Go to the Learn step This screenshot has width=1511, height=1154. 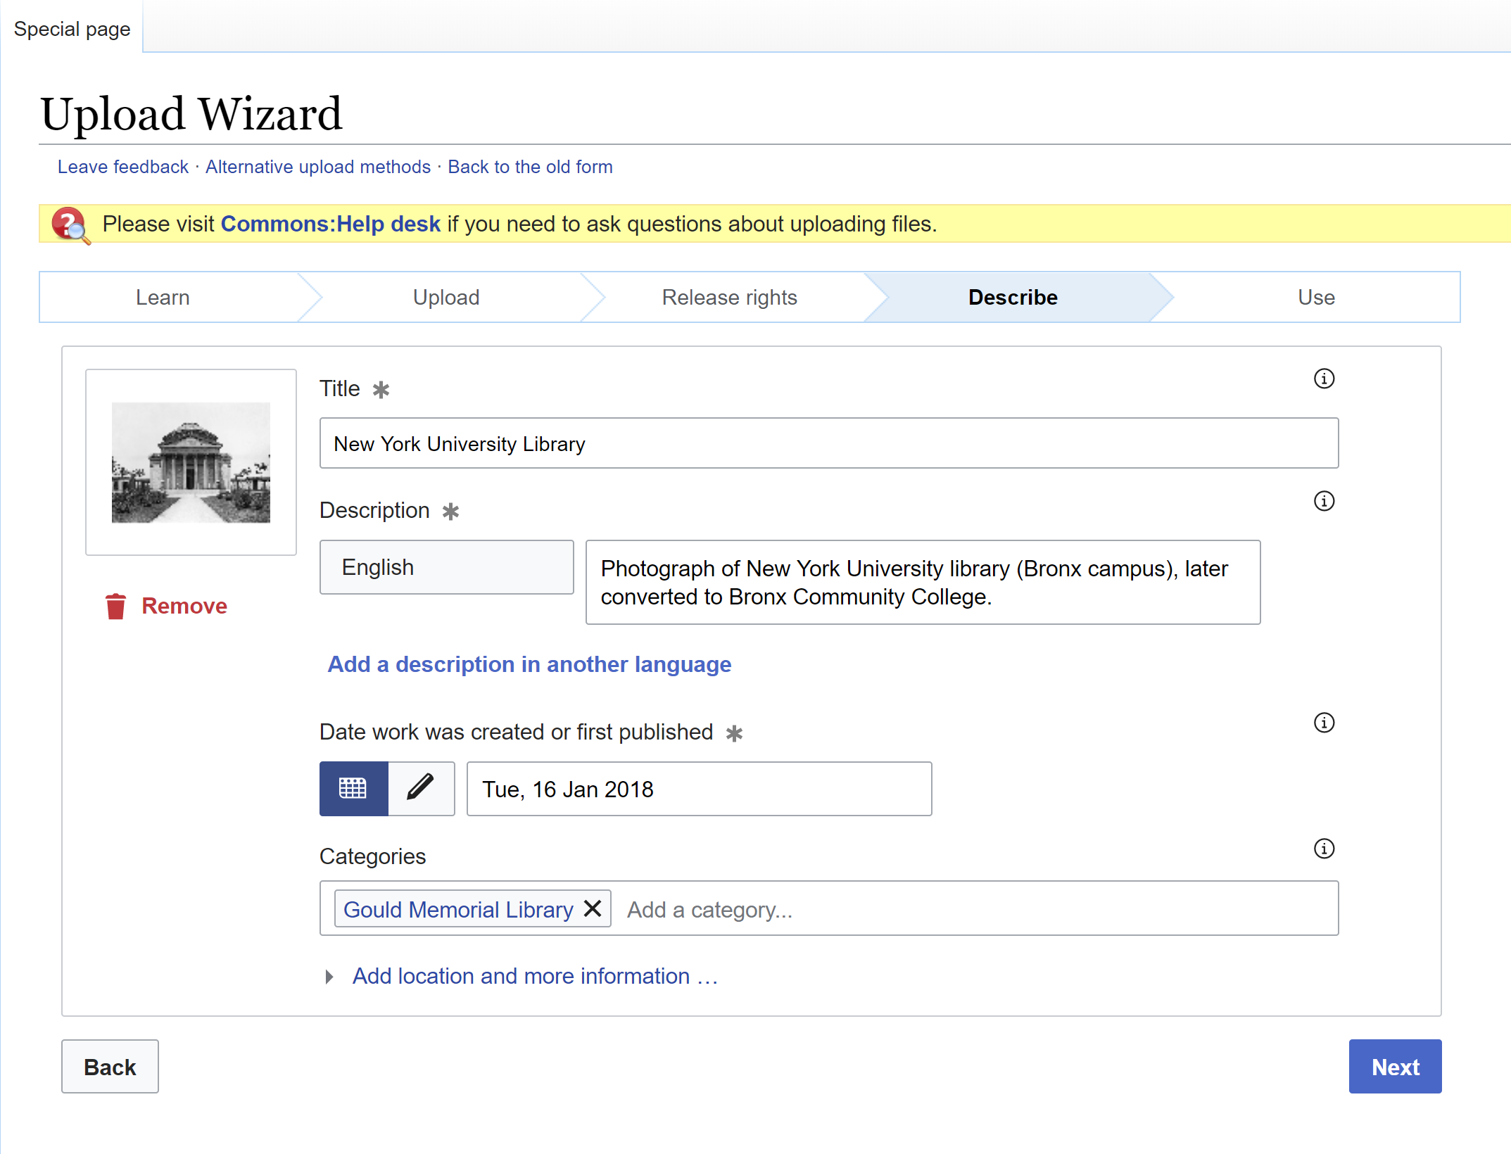point(163,297)
